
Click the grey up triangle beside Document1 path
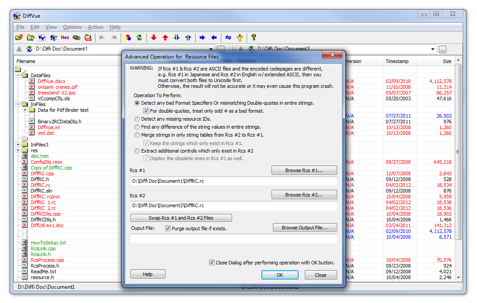(x=19, y=49)
